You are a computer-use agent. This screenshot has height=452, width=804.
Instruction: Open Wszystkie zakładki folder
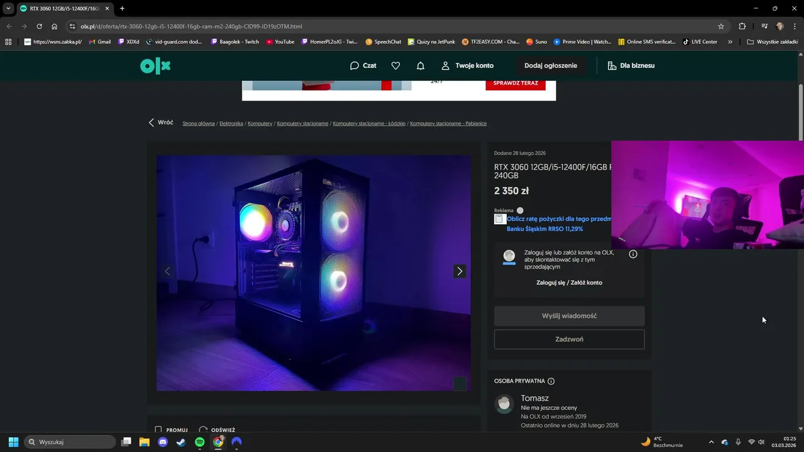(x=773, y=42)
